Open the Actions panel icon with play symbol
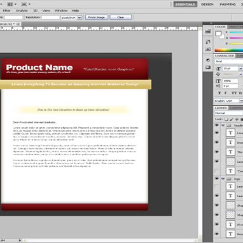This screenshot has width=243, height=243. click(x=208, y=49)
